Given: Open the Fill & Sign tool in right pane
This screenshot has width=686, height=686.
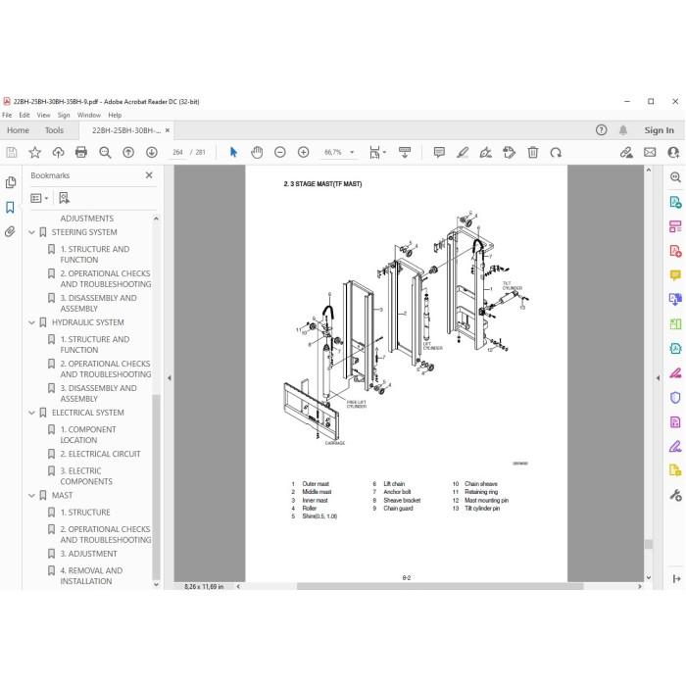Looking at the screenshot, I should (675, 447).
